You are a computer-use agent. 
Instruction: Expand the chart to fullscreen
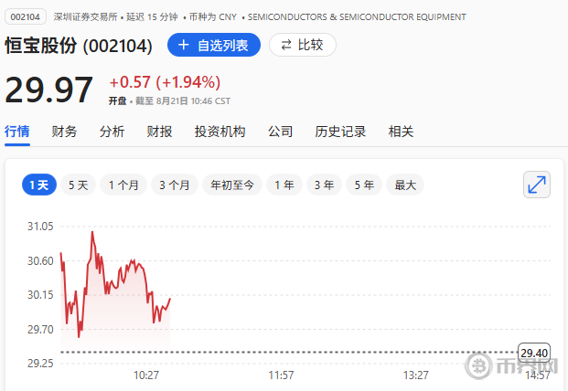537,185
